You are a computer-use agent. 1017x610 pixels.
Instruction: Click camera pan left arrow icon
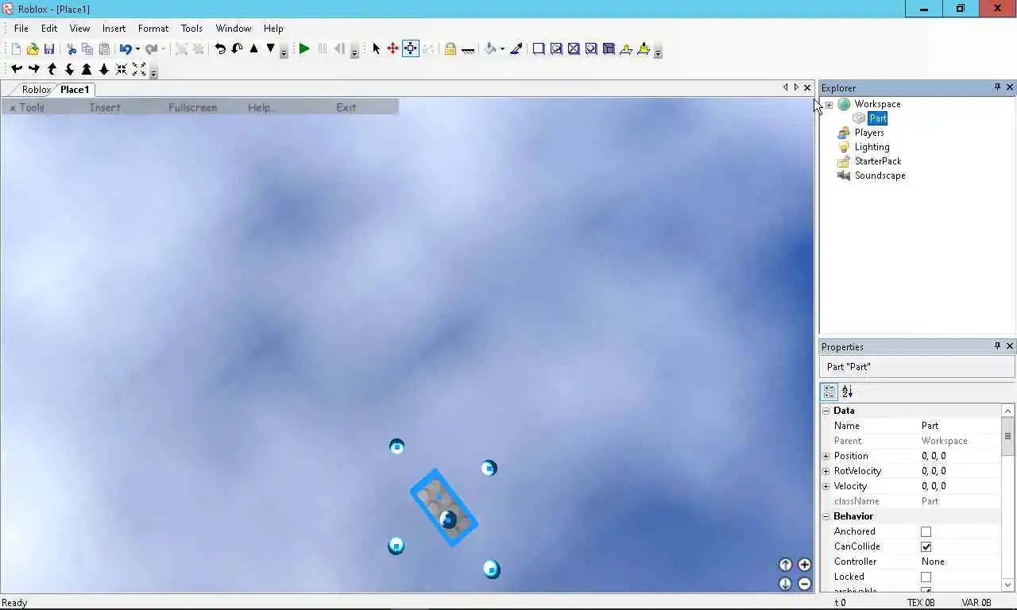(17, 70)
